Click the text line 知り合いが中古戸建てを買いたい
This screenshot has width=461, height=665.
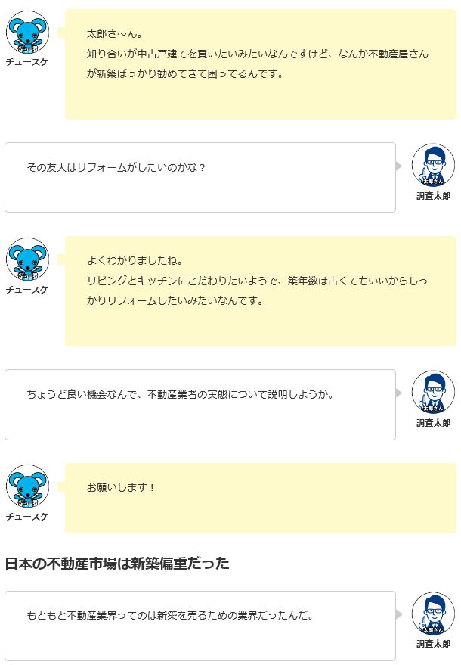pyautogui.click(x=258, y=54)
